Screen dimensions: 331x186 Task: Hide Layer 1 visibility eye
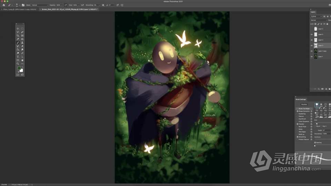click(312, 56)
